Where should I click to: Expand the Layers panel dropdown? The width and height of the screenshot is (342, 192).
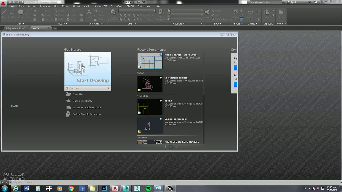click(x=132, y=23)
